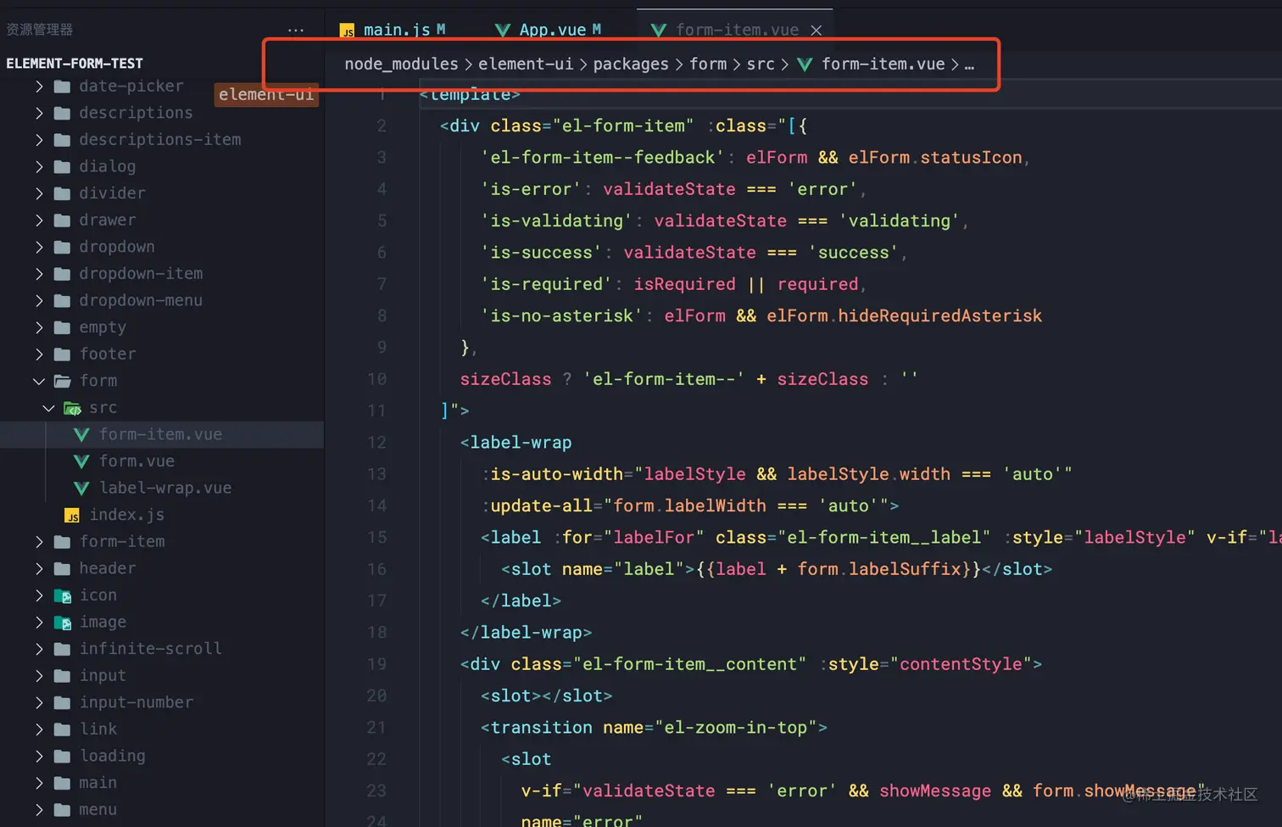Click the green icon folder icon
The width and height of the screenshot is (1282, 827).
click(x=63, y=596)
